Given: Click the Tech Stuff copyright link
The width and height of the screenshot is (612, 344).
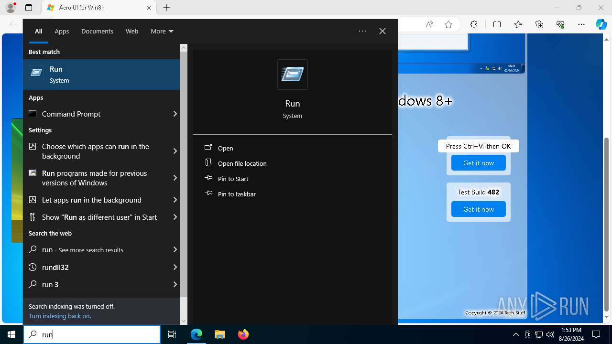Looking at the screenshot, I should pyautogui.click(x=515, y=313).
